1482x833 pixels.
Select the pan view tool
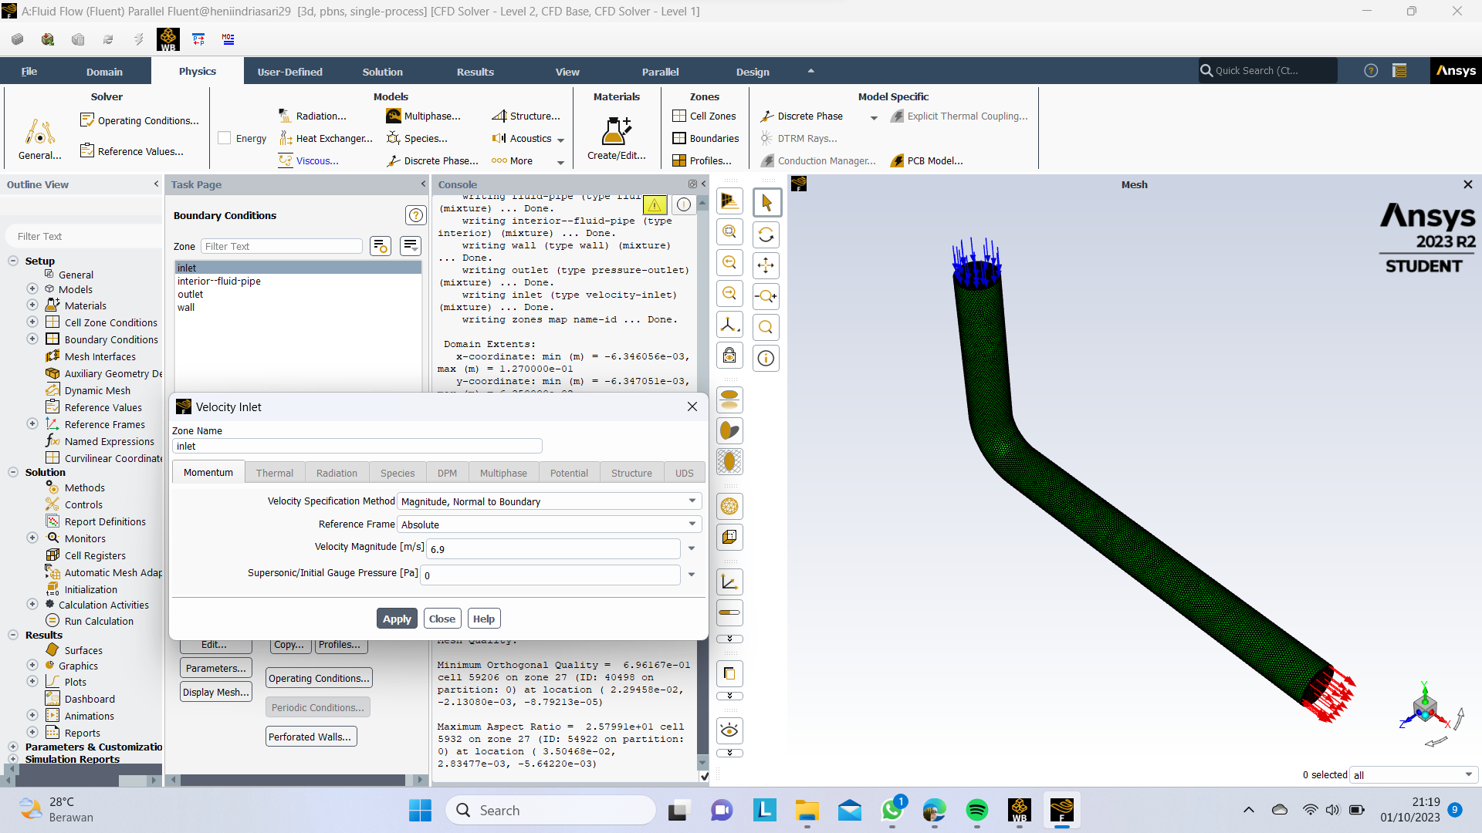click(766, 265)
